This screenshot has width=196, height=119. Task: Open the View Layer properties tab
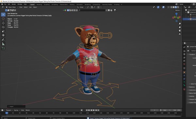point(184,58)
